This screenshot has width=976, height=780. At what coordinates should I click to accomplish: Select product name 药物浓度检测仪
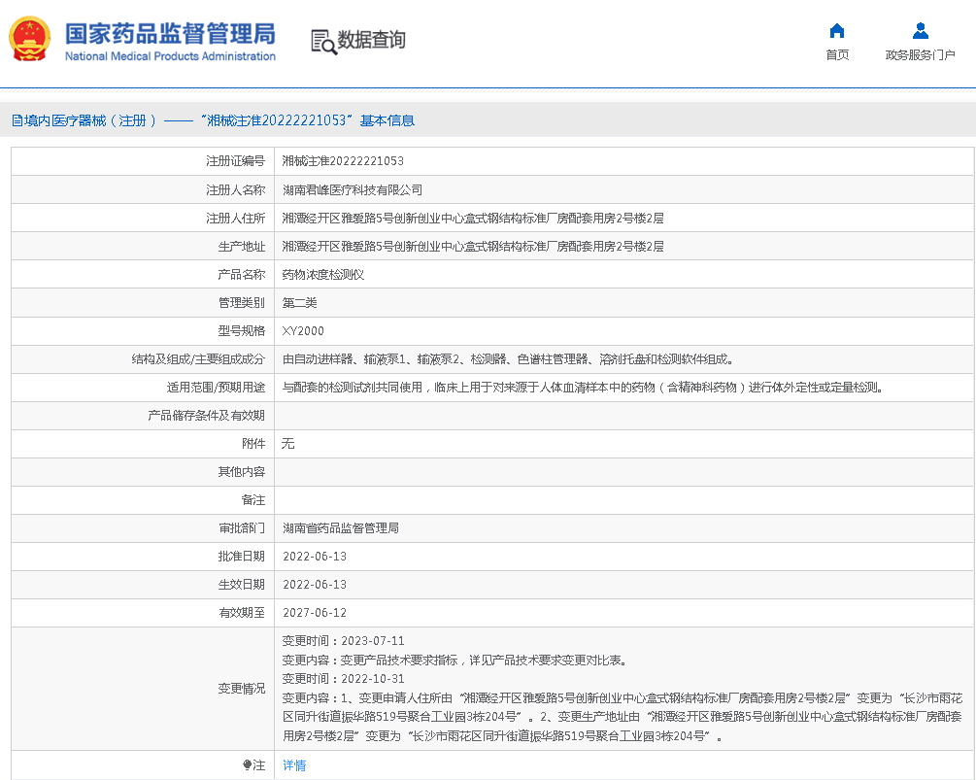[x=323, y=275]
